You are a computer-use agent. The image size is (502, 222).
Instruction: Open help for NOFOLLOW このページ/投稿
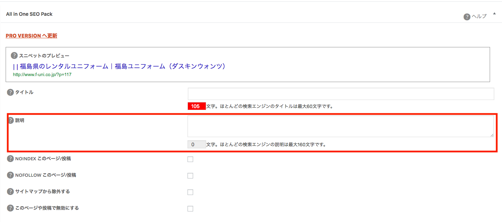click(11, 175)
